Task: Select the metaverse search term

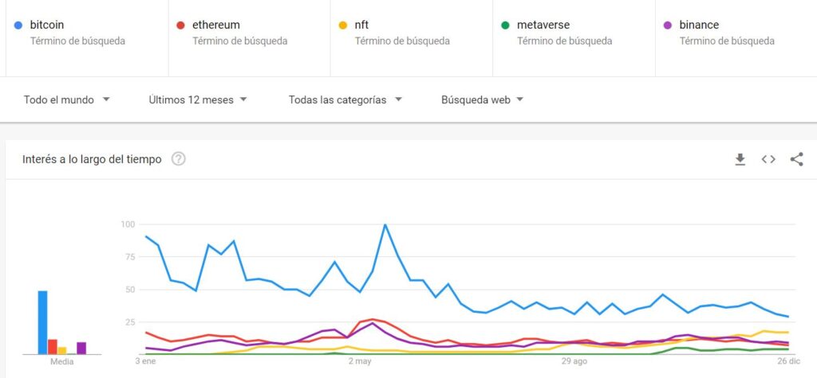Action: pyautogui.click(x=574, y=38)
